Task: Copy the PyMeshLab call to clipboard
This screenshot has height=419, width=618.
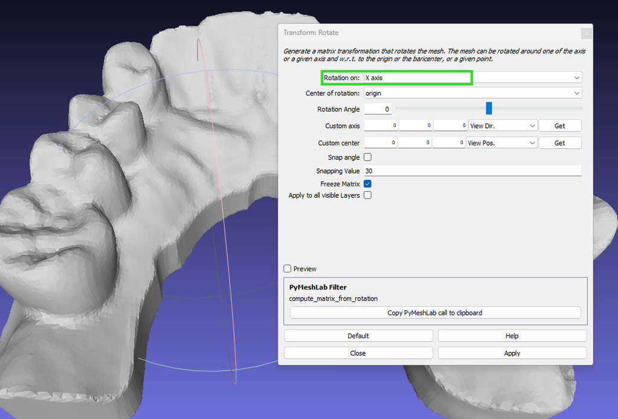Action: pos(435,312)
